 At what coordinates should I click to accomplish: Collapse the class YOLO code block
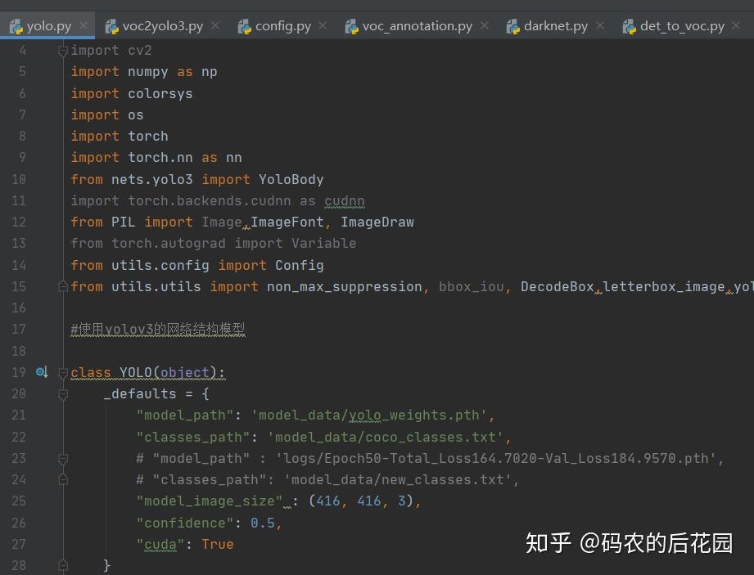click(x=63, y=372)
